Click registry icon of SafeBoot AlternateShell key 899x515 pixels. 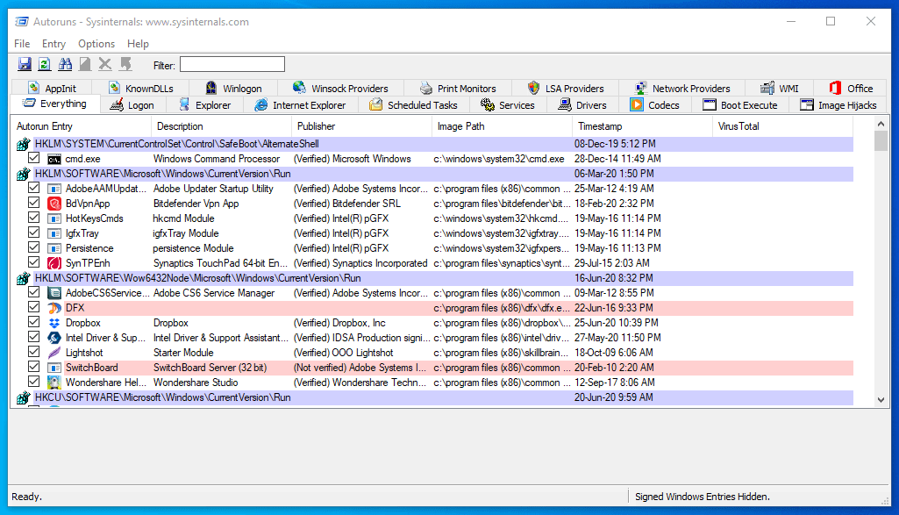23,144
